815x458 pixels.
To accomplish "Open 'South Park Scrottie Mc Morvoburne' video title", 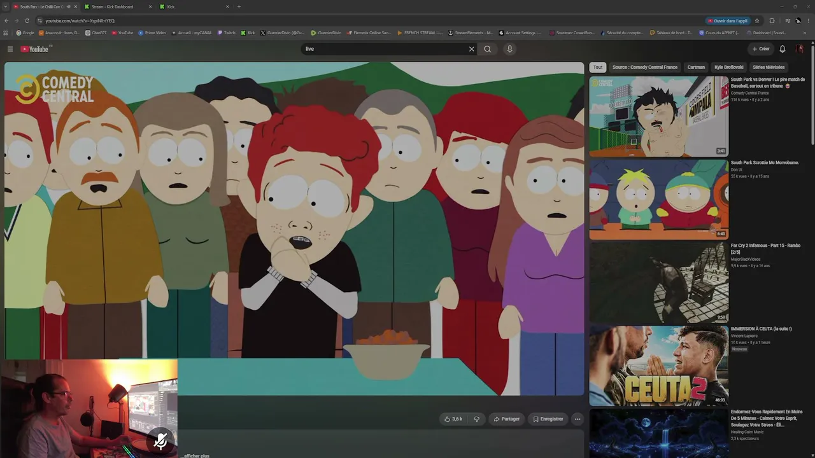I will [765, 163].
